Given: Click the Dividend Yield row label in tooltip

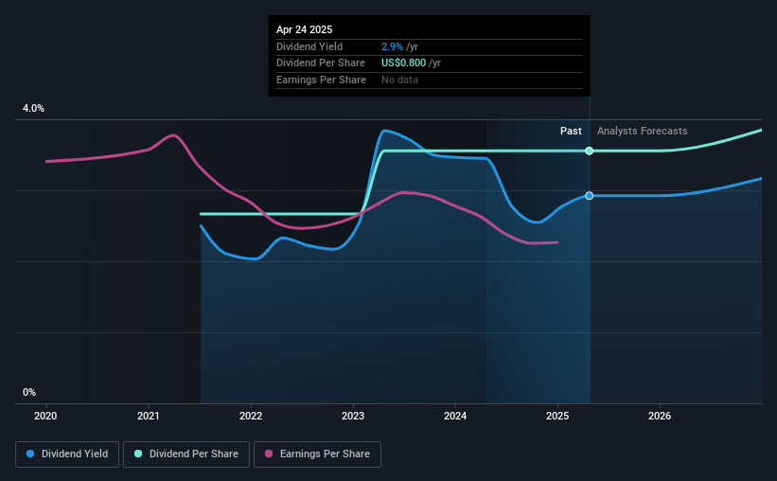Looking at the screenshot, I should [309, 46].
